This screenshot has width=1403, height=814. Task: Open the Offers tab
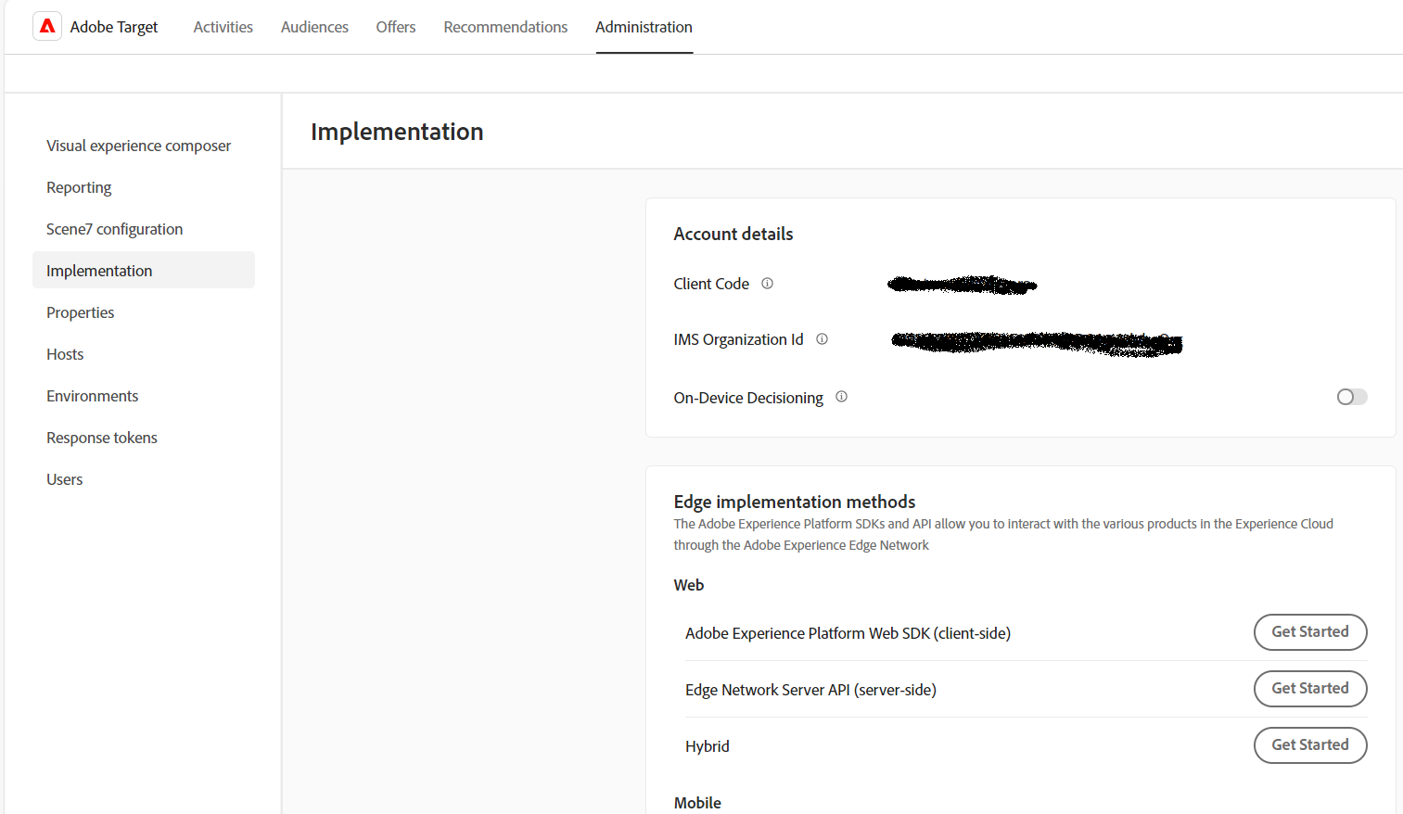point(396,27)
